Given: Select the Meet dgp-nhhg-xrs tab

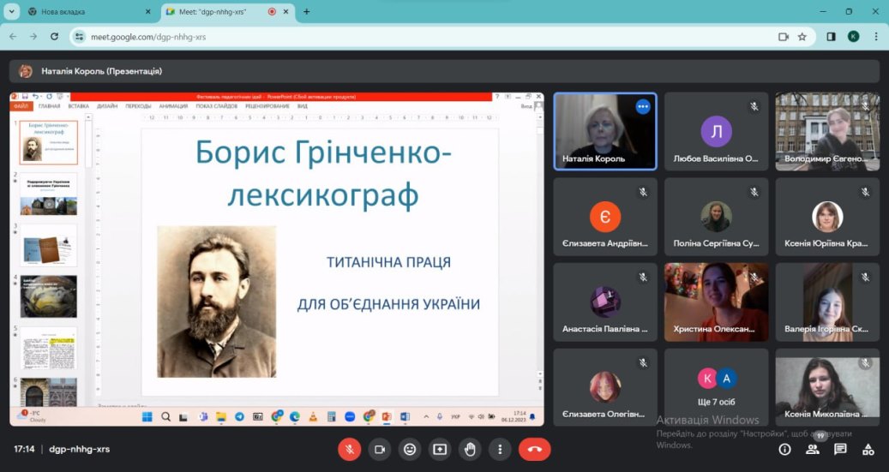Looking at the screenshot, I should click(x=227, y=11).
